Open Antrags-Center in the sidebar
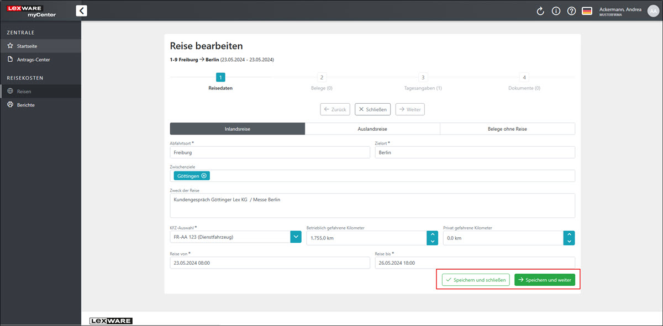This screenshot has height=326, width=663. (33, 60)
